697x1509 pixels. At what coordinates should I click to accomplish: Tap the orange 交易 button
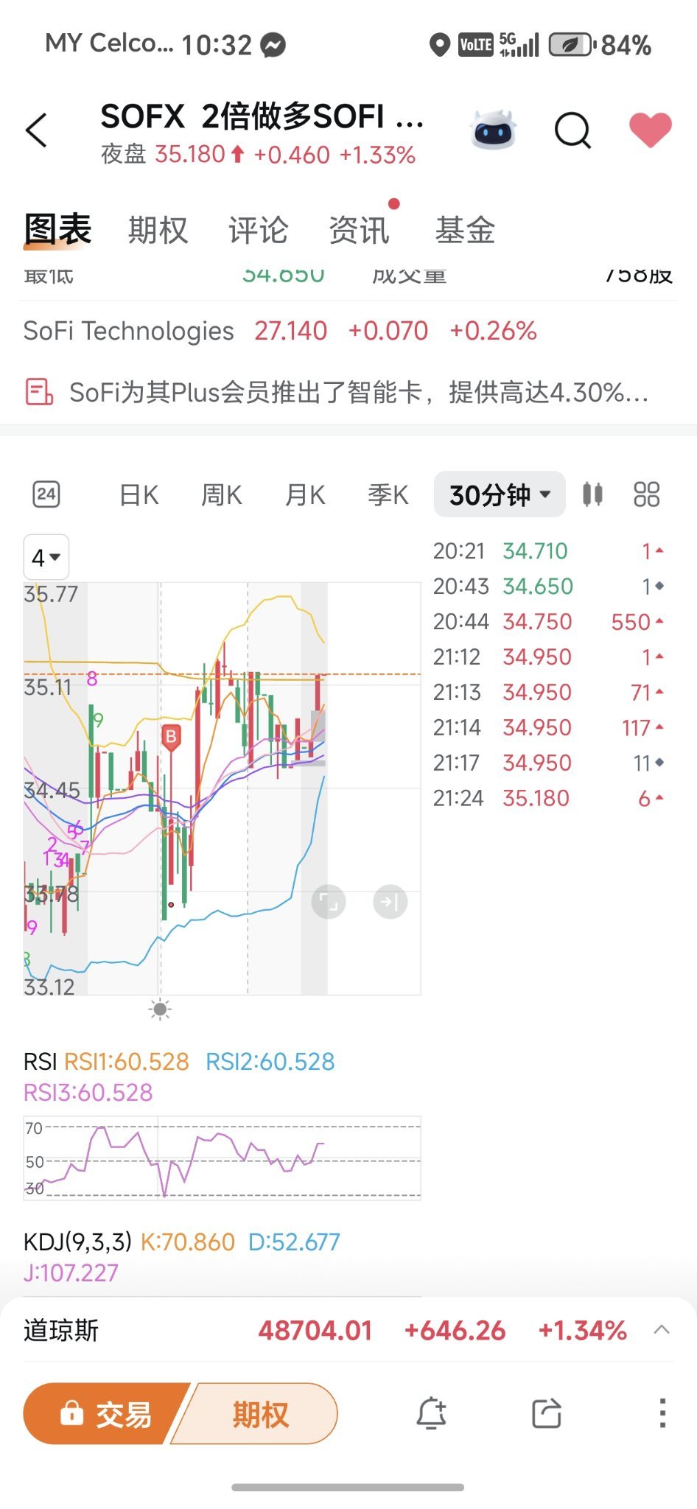click(x=105, y=1413)
